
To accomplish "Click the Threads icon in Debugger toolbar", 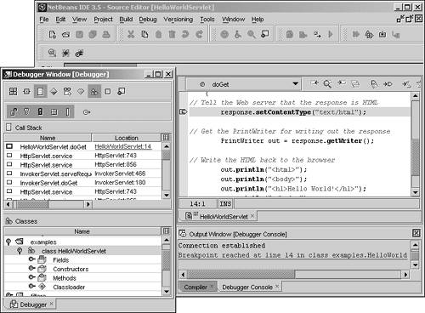I will click(26, 91).
